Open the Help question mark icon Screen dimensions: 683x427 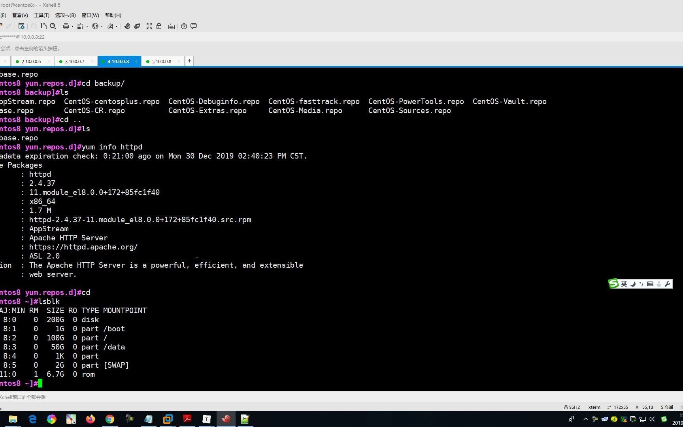pos(184,26)
